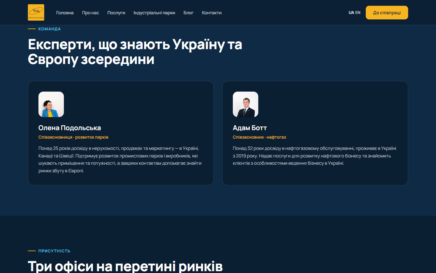Screen dimensions: 436x273
Task: Click Олена Подольська's portrait photo
Action: point(51,104)
